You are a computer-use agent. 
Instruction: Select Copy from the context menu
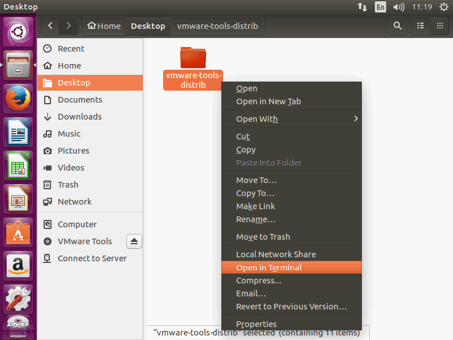point(292,150)
